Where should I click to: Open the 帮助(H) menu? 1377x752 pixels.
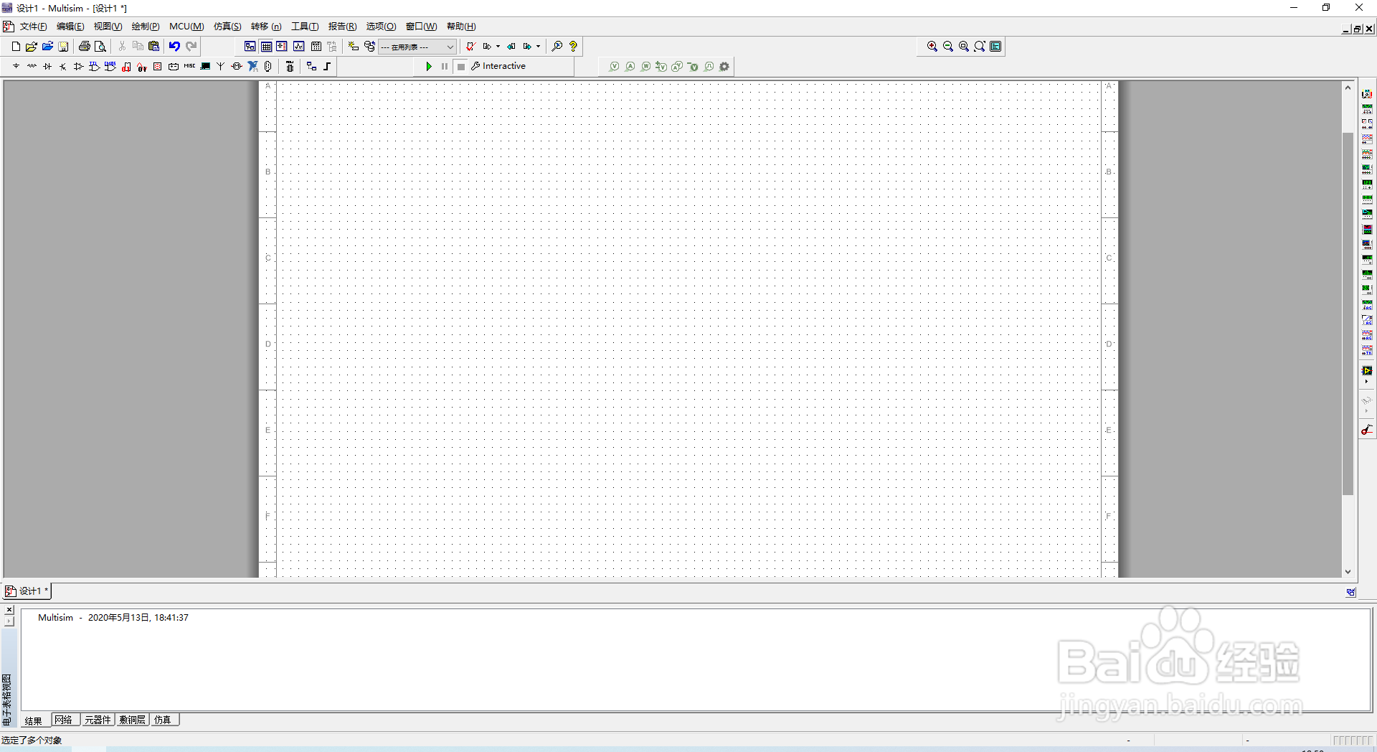tap(461, 27)
